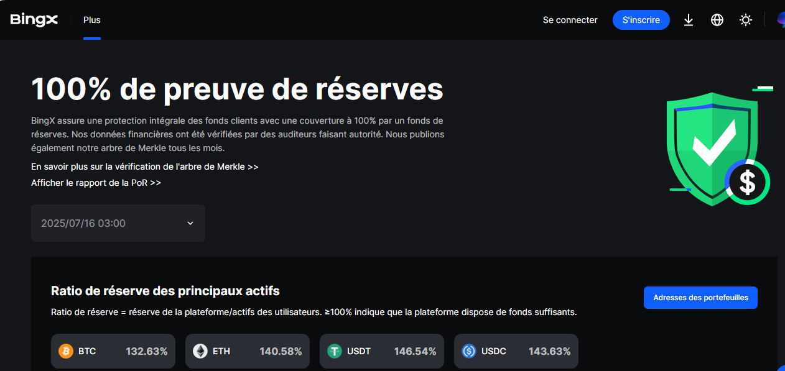The width and height of the screenshot is (785, 371).
Task: Click the green shield checkmark illustration
Action: [713, 149]
